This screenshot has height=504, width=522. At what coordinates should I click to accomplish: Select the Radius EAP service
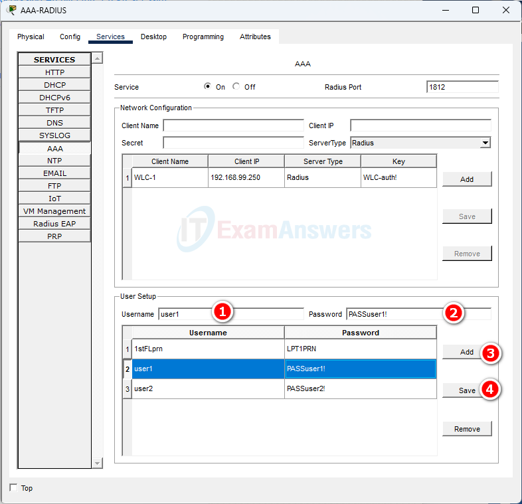(54, 224)
